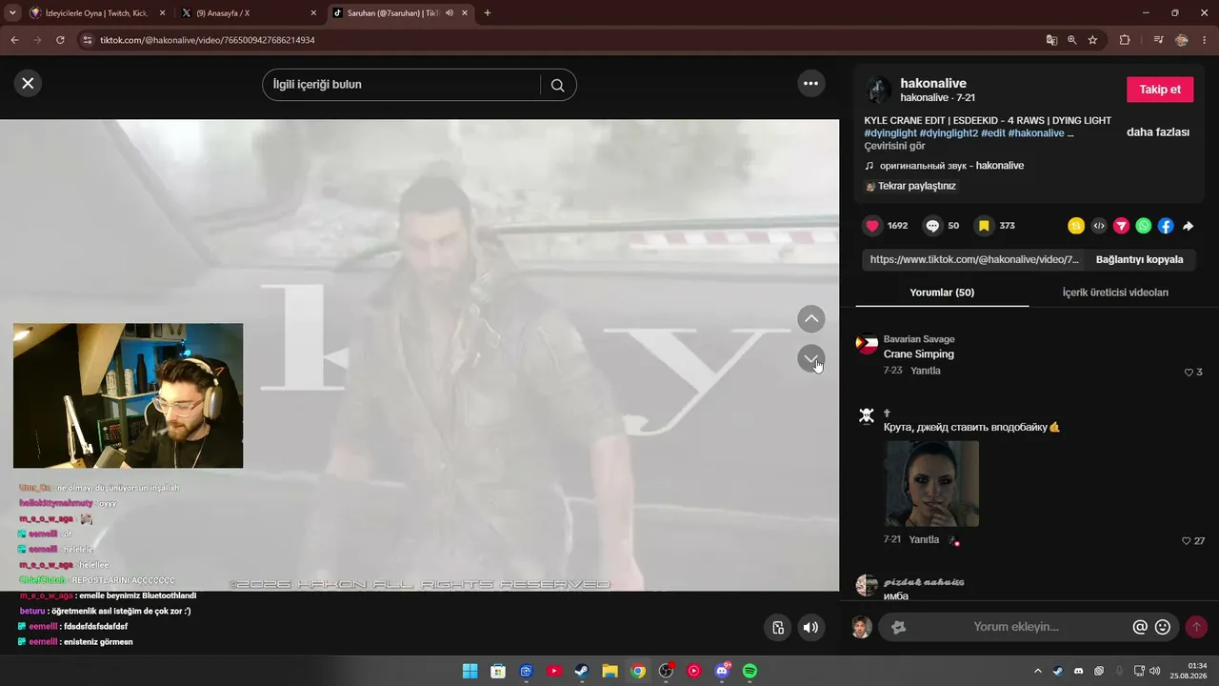This screenshot has width=1219, height=686.
Task: Like the Russian comment with 27 likes
Action: (1187, 541)
